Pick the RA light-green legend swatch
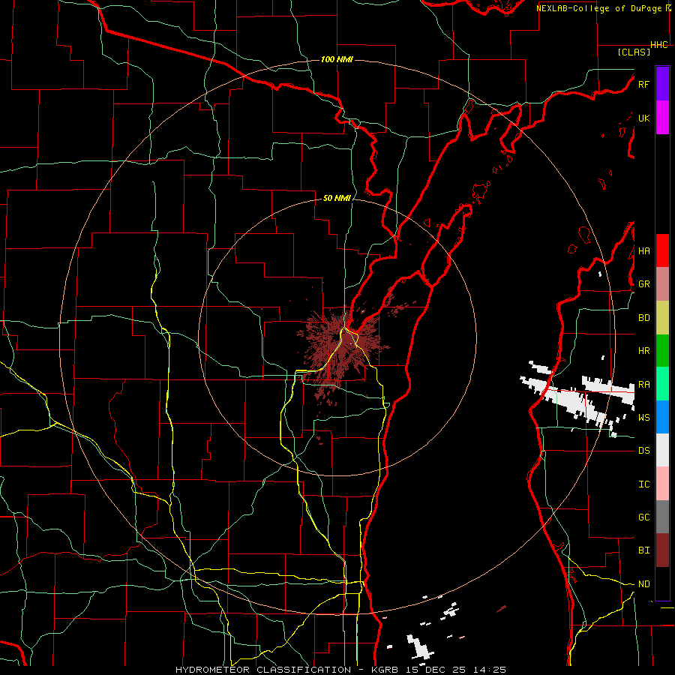The image size is (675, 675). [662, 384]
